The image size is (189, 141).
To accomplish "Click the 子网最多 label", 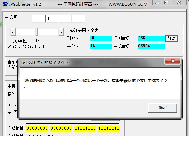I will point(122,38).
